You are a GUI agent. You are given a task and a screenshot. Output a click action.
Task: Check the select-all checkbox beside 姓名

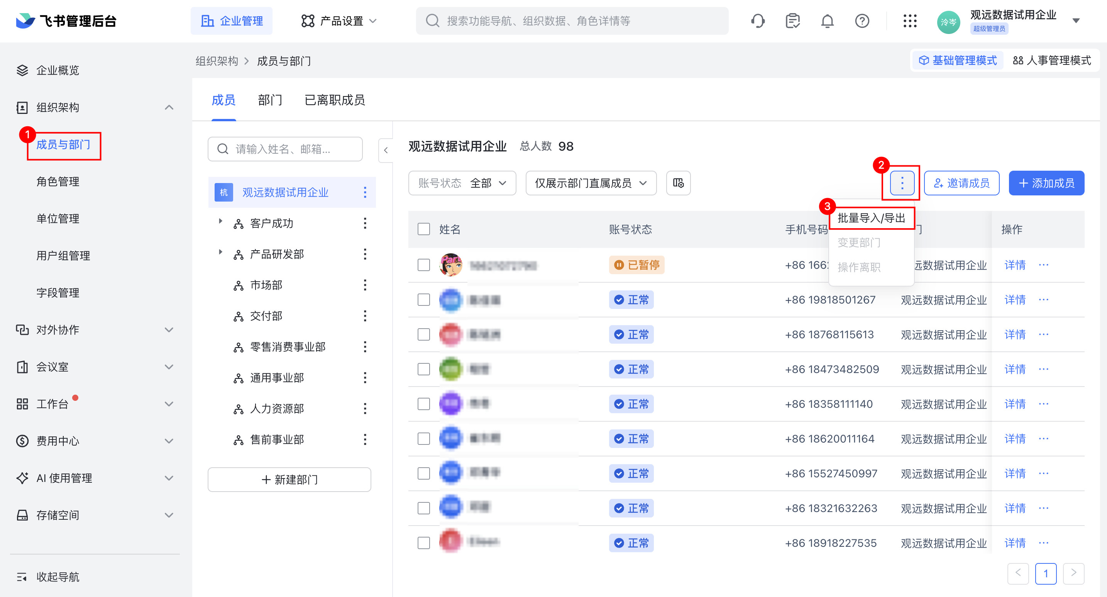pos(424,229)
